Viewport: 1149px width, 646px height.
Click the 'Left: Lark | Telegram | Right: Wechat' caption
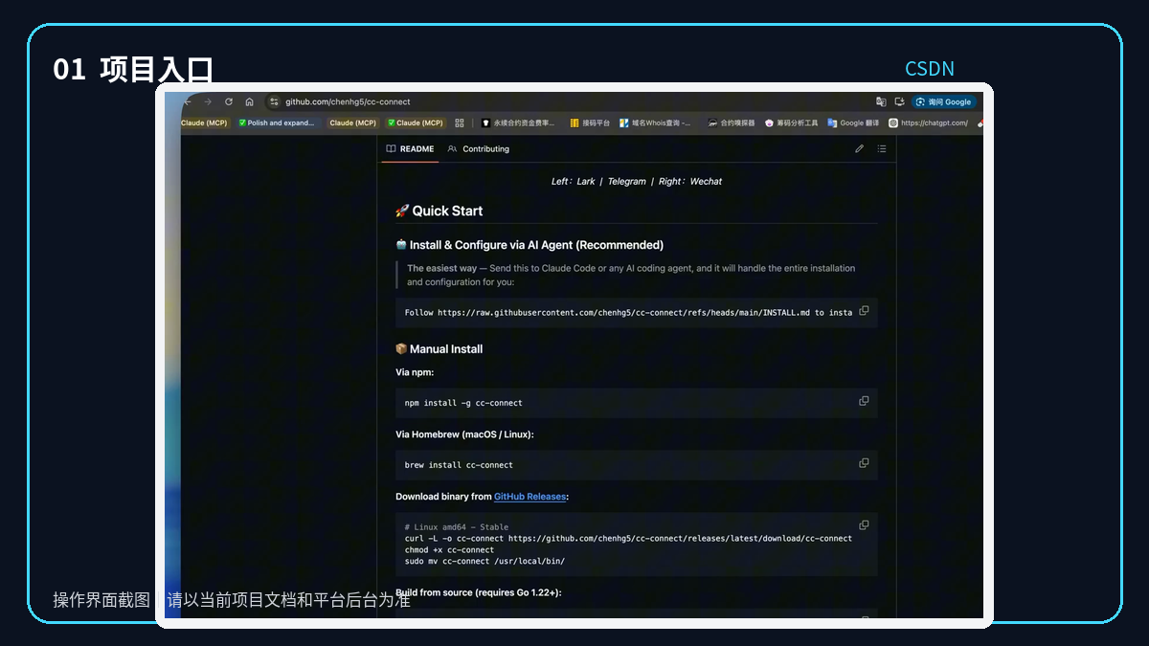tap(637, 181)
